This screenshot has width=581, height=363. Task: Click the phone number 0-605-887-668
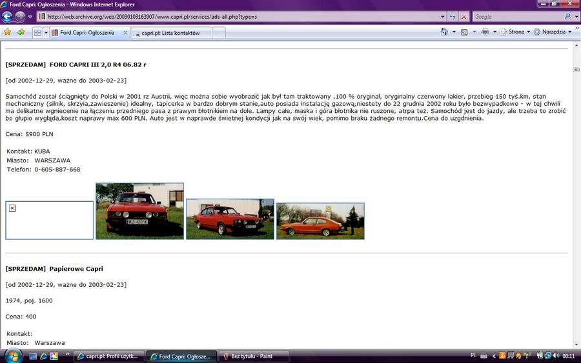tap(57, 170)
